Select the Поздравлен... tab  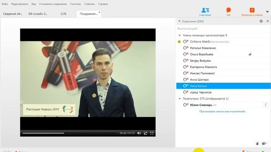pos(88,14)
